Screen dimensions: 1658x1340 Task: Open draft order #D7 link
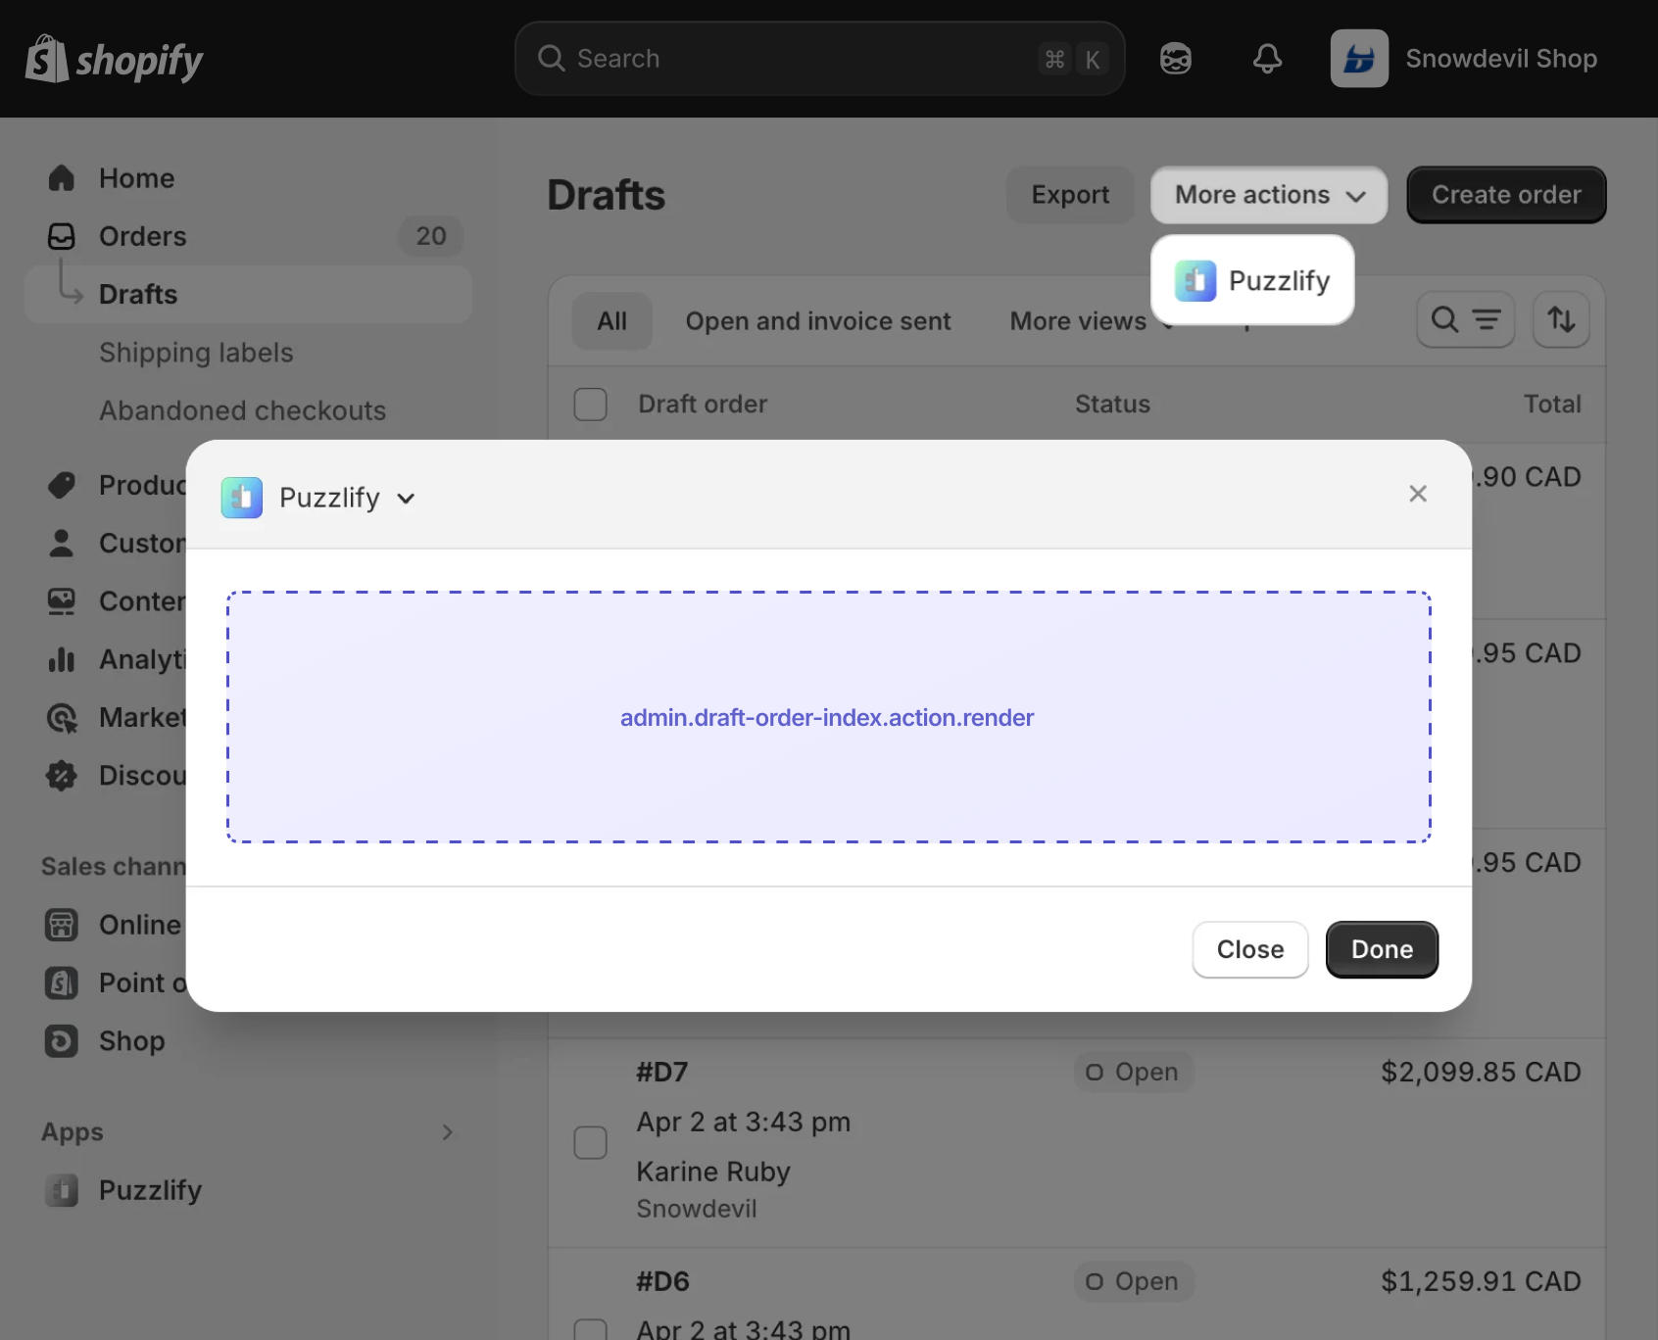pos(662,1072)
